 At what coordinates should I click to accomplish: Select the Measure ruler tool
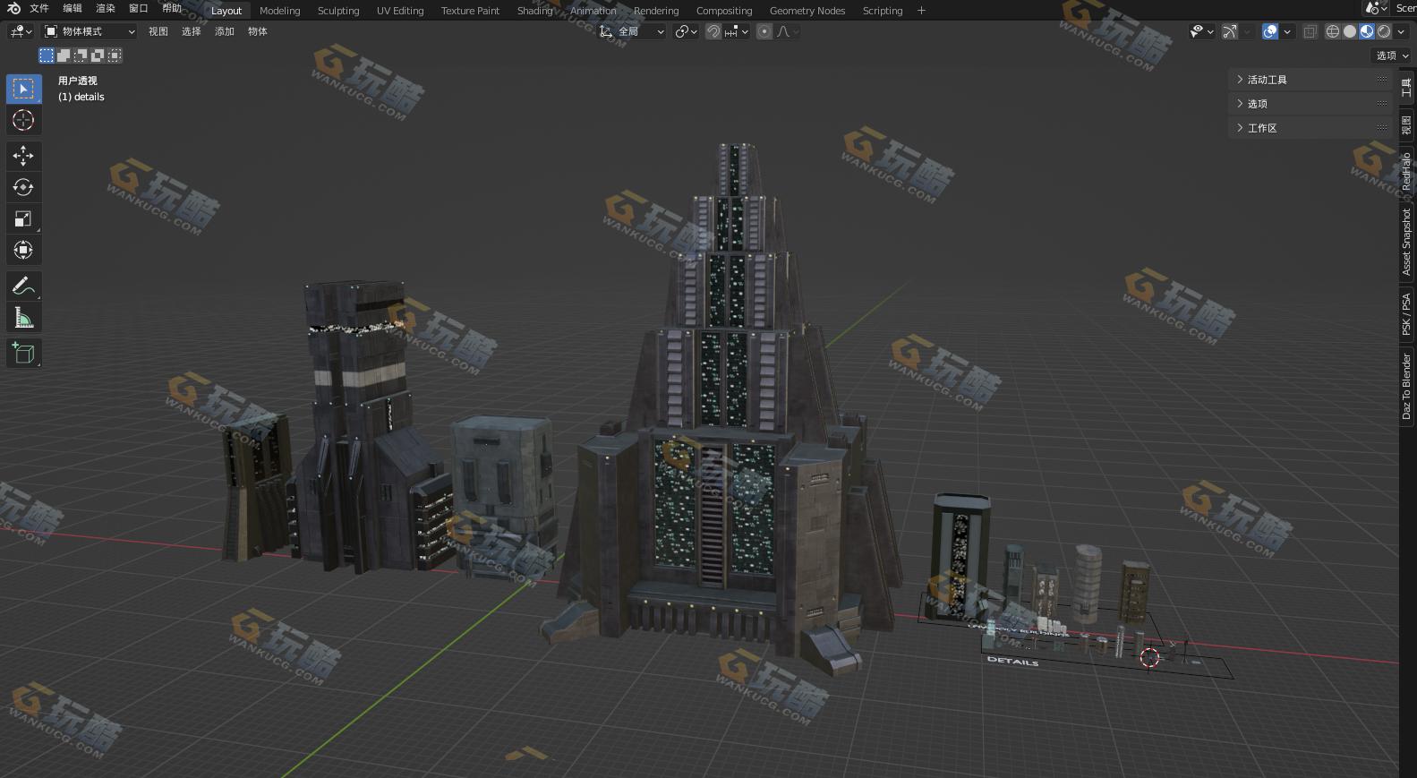pyautogui.click(x=24, y=318)
